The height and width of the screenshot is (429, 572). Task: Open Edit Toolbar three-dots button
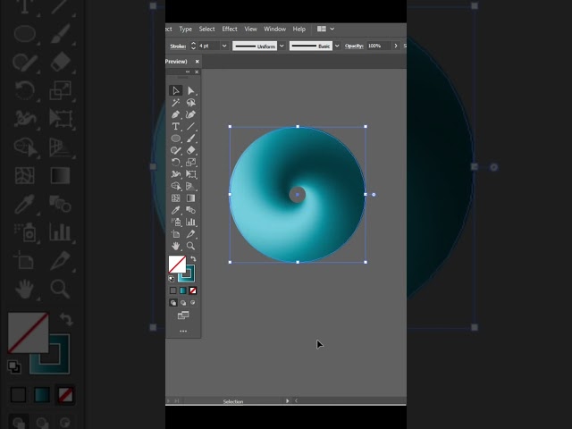(183, 332)
